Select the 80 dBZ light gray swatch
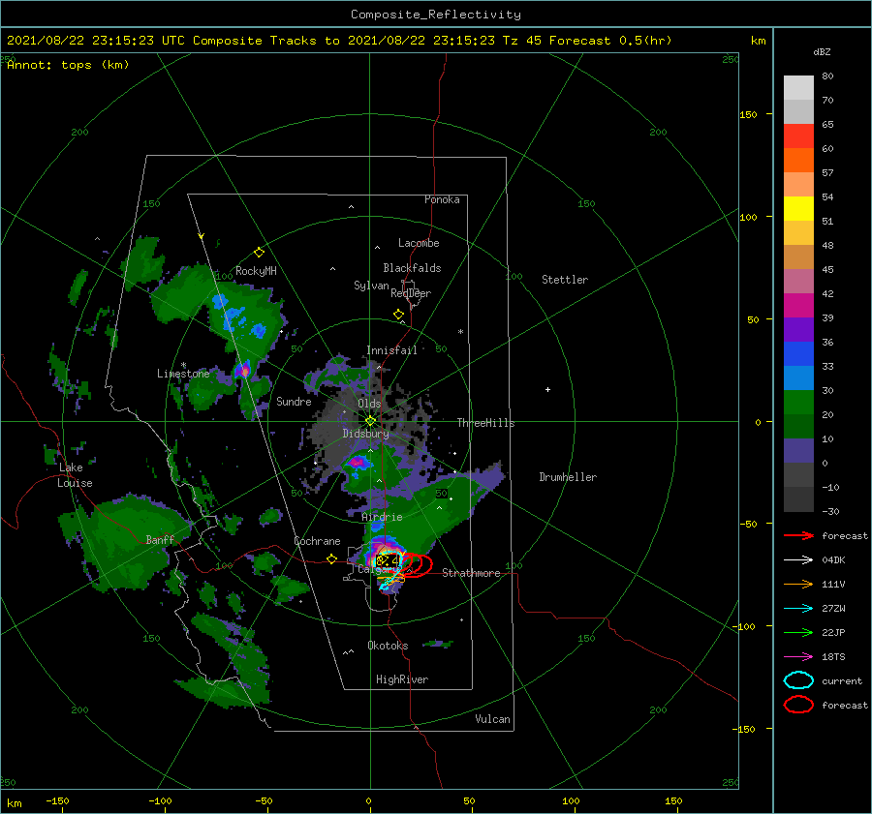872x814 pixels. coord(798,88)
